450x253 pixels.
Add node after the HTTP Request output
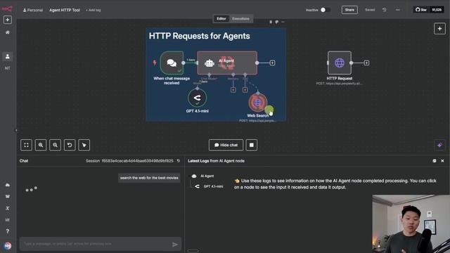pyautogui.click(x=366, y=63)
